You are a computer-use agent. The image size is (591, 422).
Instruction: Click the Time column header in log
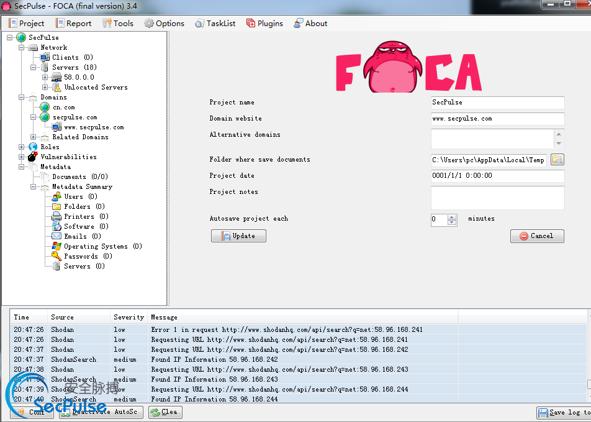(29, 317)
